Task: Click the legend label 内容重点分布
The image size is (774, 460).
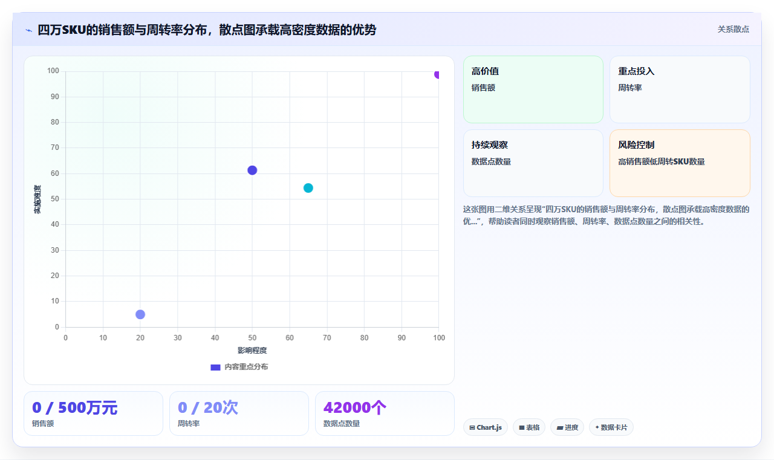Action: coord(246,367)
